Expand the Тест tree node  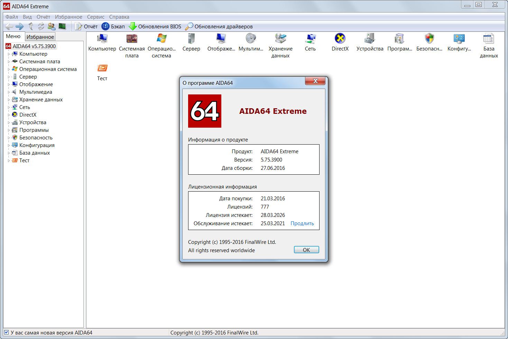(9, 161)
